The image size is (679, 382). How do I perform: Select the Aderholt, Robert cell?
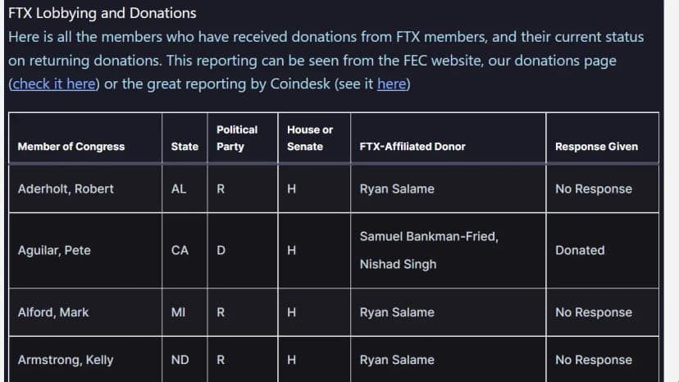click(66, 189)
